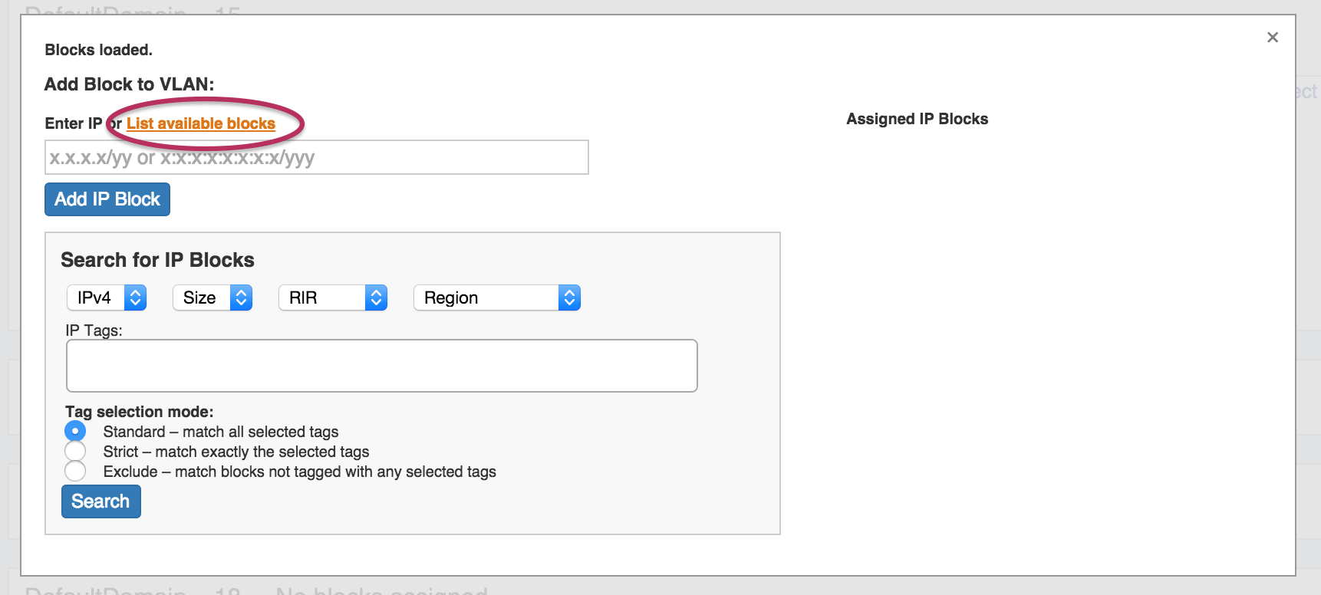Click the 'Exclude – match blocks not tagged' label
The image size is (1321, 595).
pyautogui.click(x=299, y=472)
